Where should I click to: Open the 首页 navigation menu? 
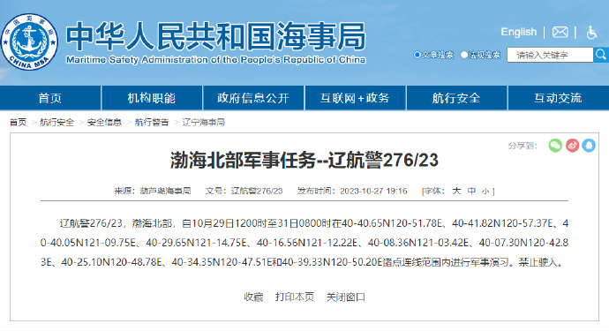pos(50,98)
